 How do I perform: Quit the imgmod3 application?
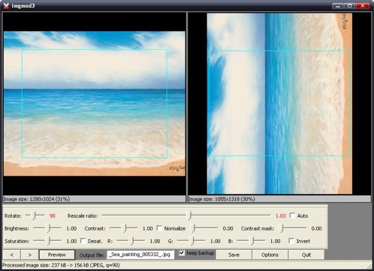[x=306, y=255]
